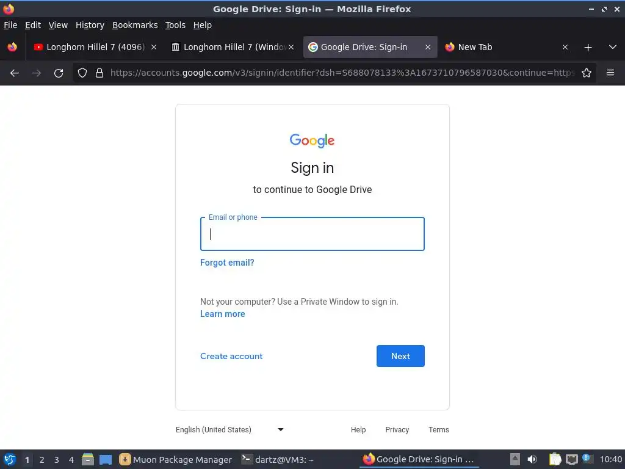Switch to virtual desktop 1

pos(27,460)
